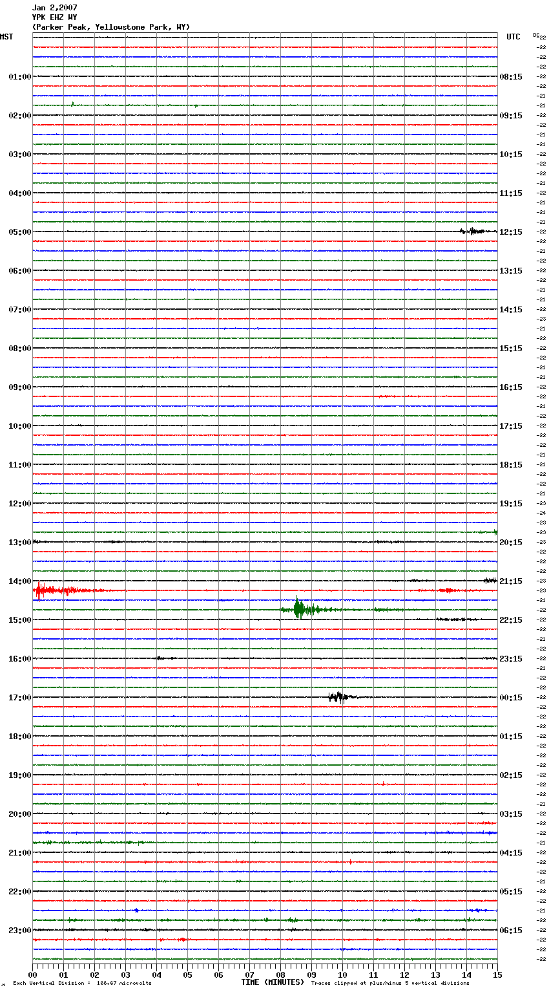Select the 04:00 MST time label
The height and width of the screenshot is (992, 549).
coord(20,193)
